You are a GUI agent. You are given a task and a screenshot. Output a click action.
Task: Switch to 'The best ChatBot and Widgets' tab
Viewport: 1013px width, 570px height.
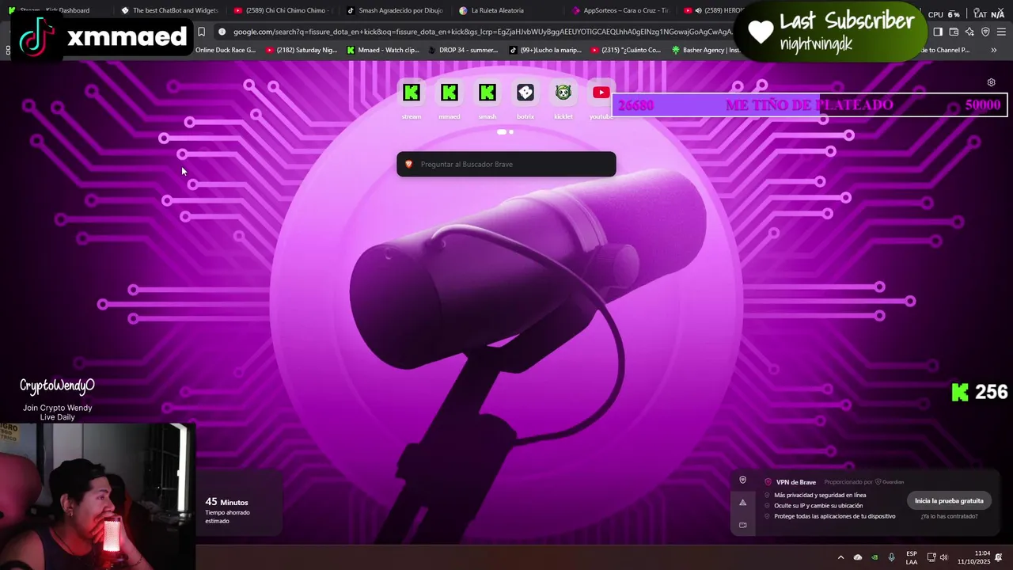(169, 10)
